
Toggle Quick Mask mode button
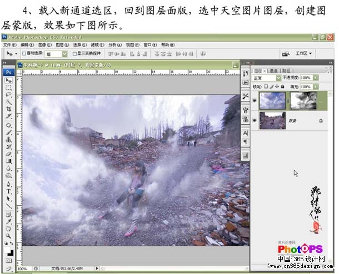pos(9,261)
